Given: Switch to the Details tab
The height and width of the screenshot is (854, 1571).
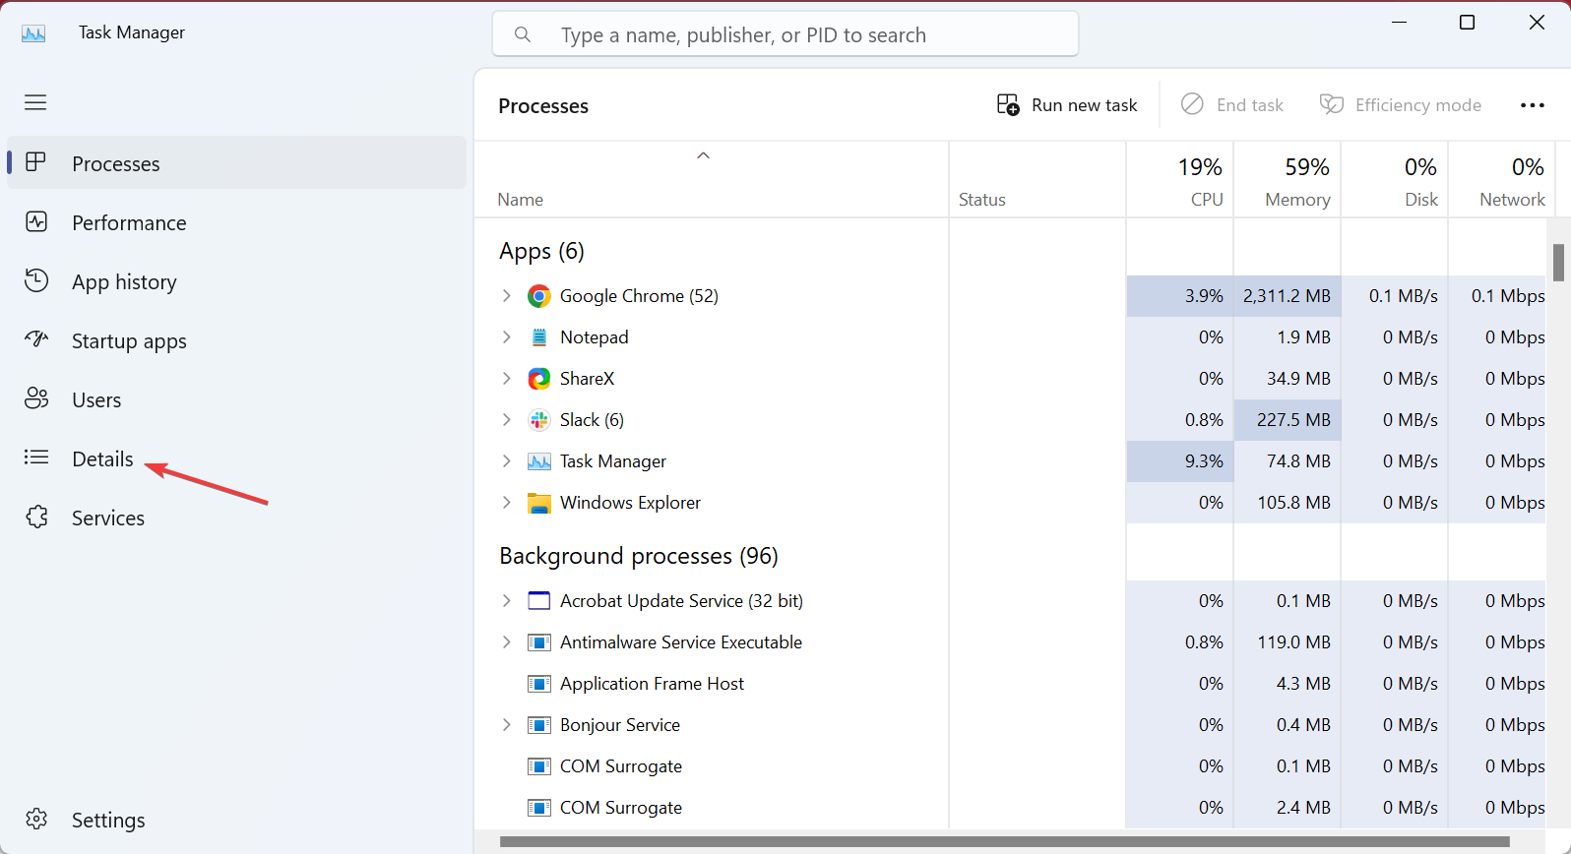Looking at the screenshot, I should tap(102, 459).
